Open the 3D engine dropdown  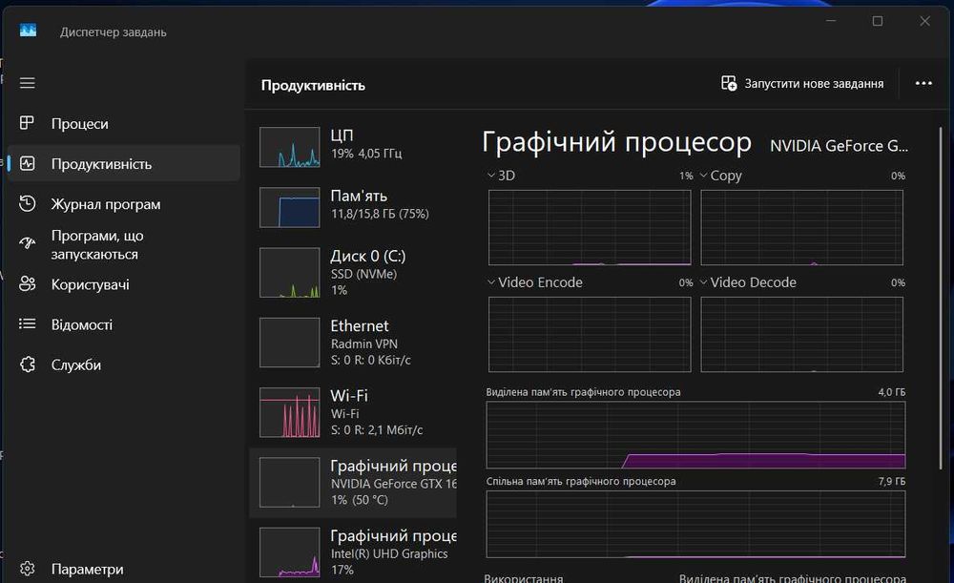pyautogui.click(x=501, y=176)
